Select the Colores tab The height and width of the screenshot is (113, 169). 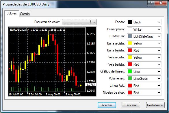12,13
